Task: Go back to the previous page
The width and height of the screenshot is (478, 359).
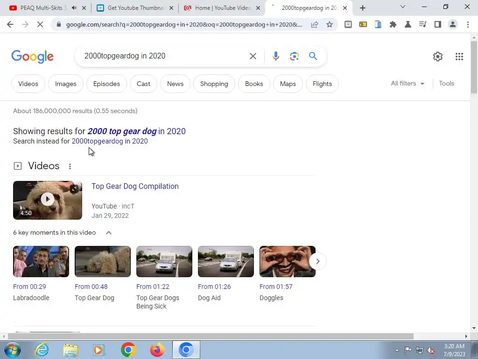Action: coord(10,24)
